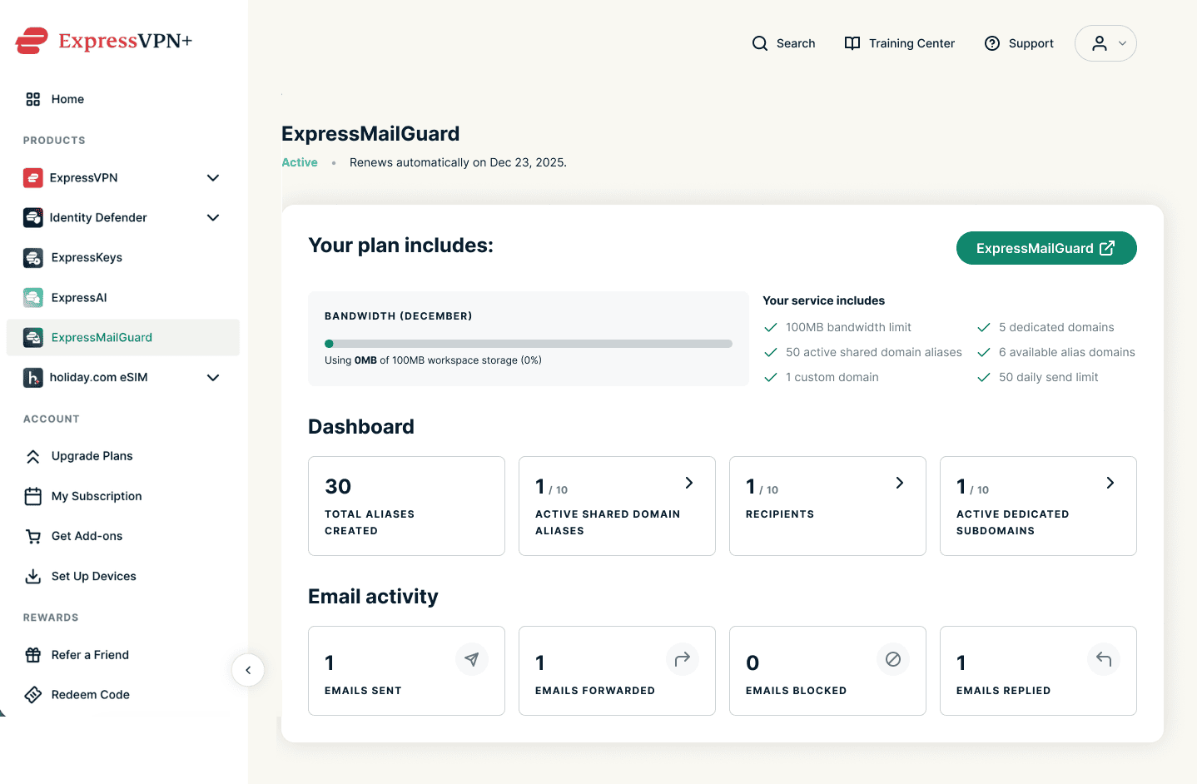Image resolution: width=1197 pixels, height=784 pixels.
Task: Open Active Shared Domain Aliases chevron
Action: [x=689, y=483]
